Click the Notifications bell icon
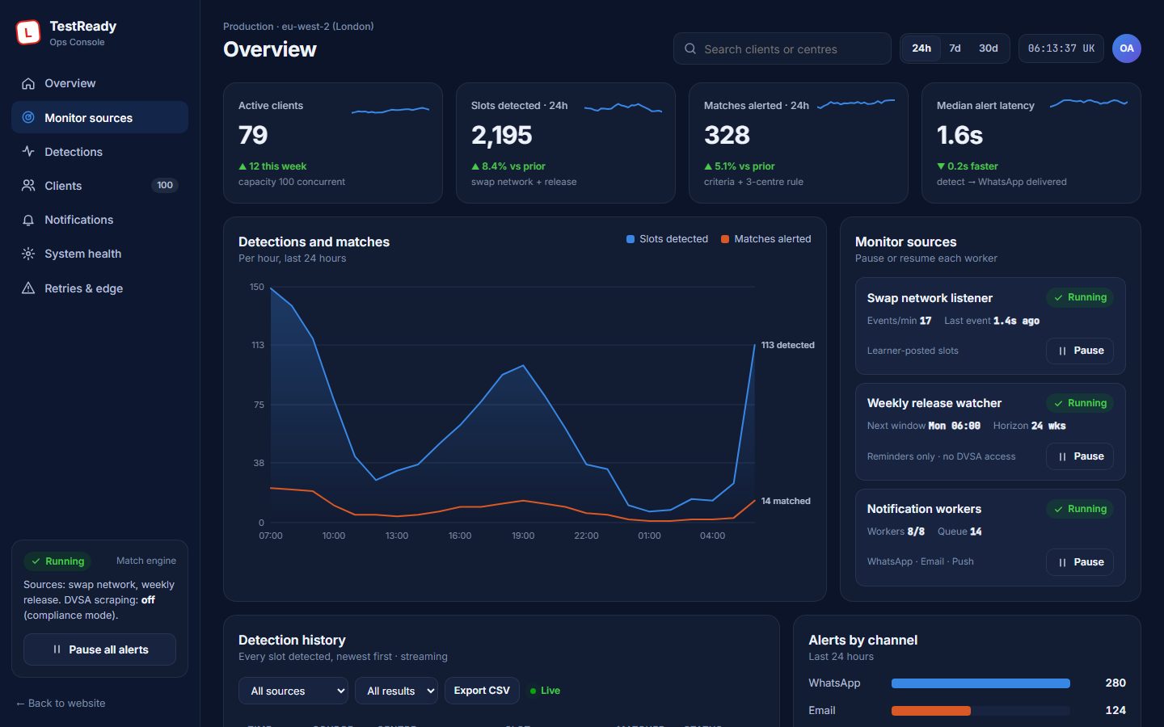The height and width of the screenshot is (727, 1164). (x=28, y=220)
